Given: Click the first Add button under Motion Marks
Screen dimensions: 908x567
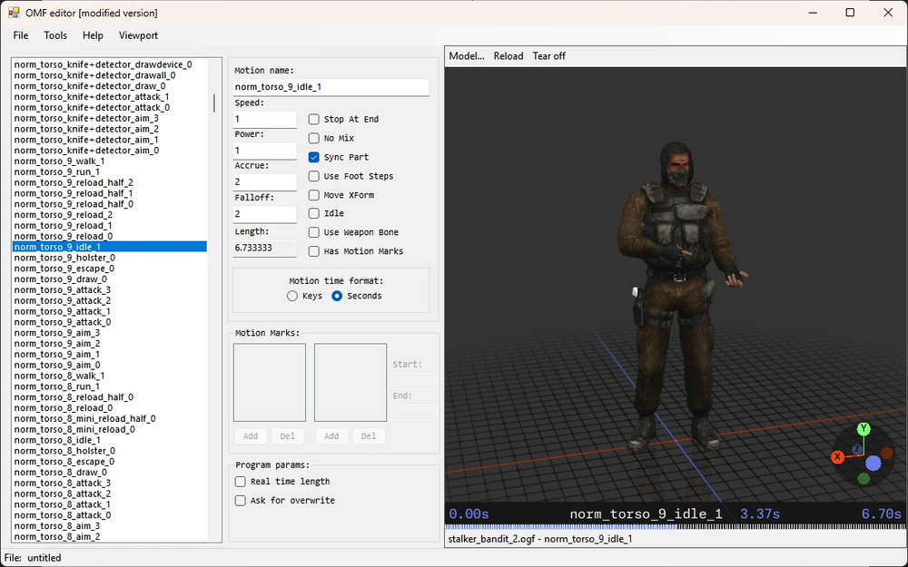Looking at the screenshot, I should (x=251, y=436).
